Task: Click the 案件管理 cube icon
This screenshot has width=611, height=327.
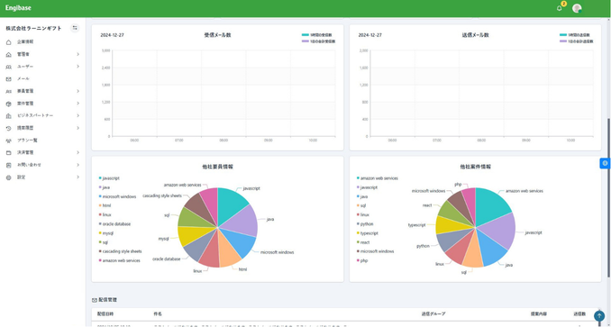Action: [x=9, y=104]
